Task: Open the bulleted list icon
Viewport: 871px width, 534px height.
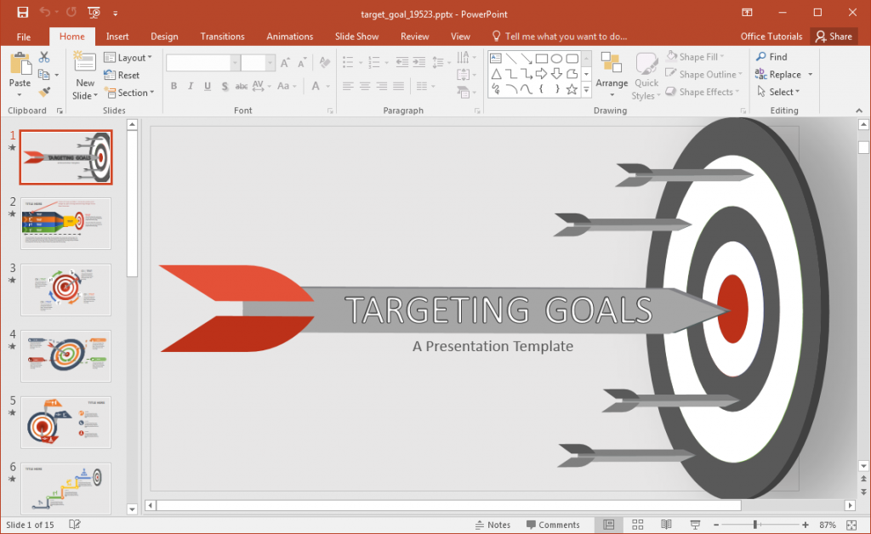Action: click(x=350, y=61)
